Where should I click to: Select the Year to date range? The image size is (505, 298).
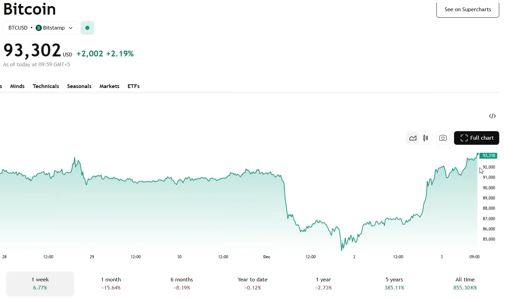[252, 283]
